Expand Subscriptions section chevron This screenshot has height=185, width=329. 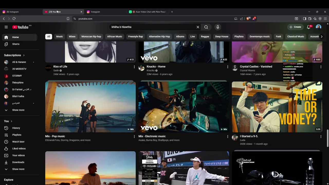(24, 55)
